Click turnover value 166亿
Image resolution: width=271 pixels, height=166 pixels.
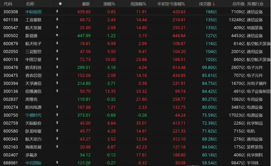(x=211, y=12)
